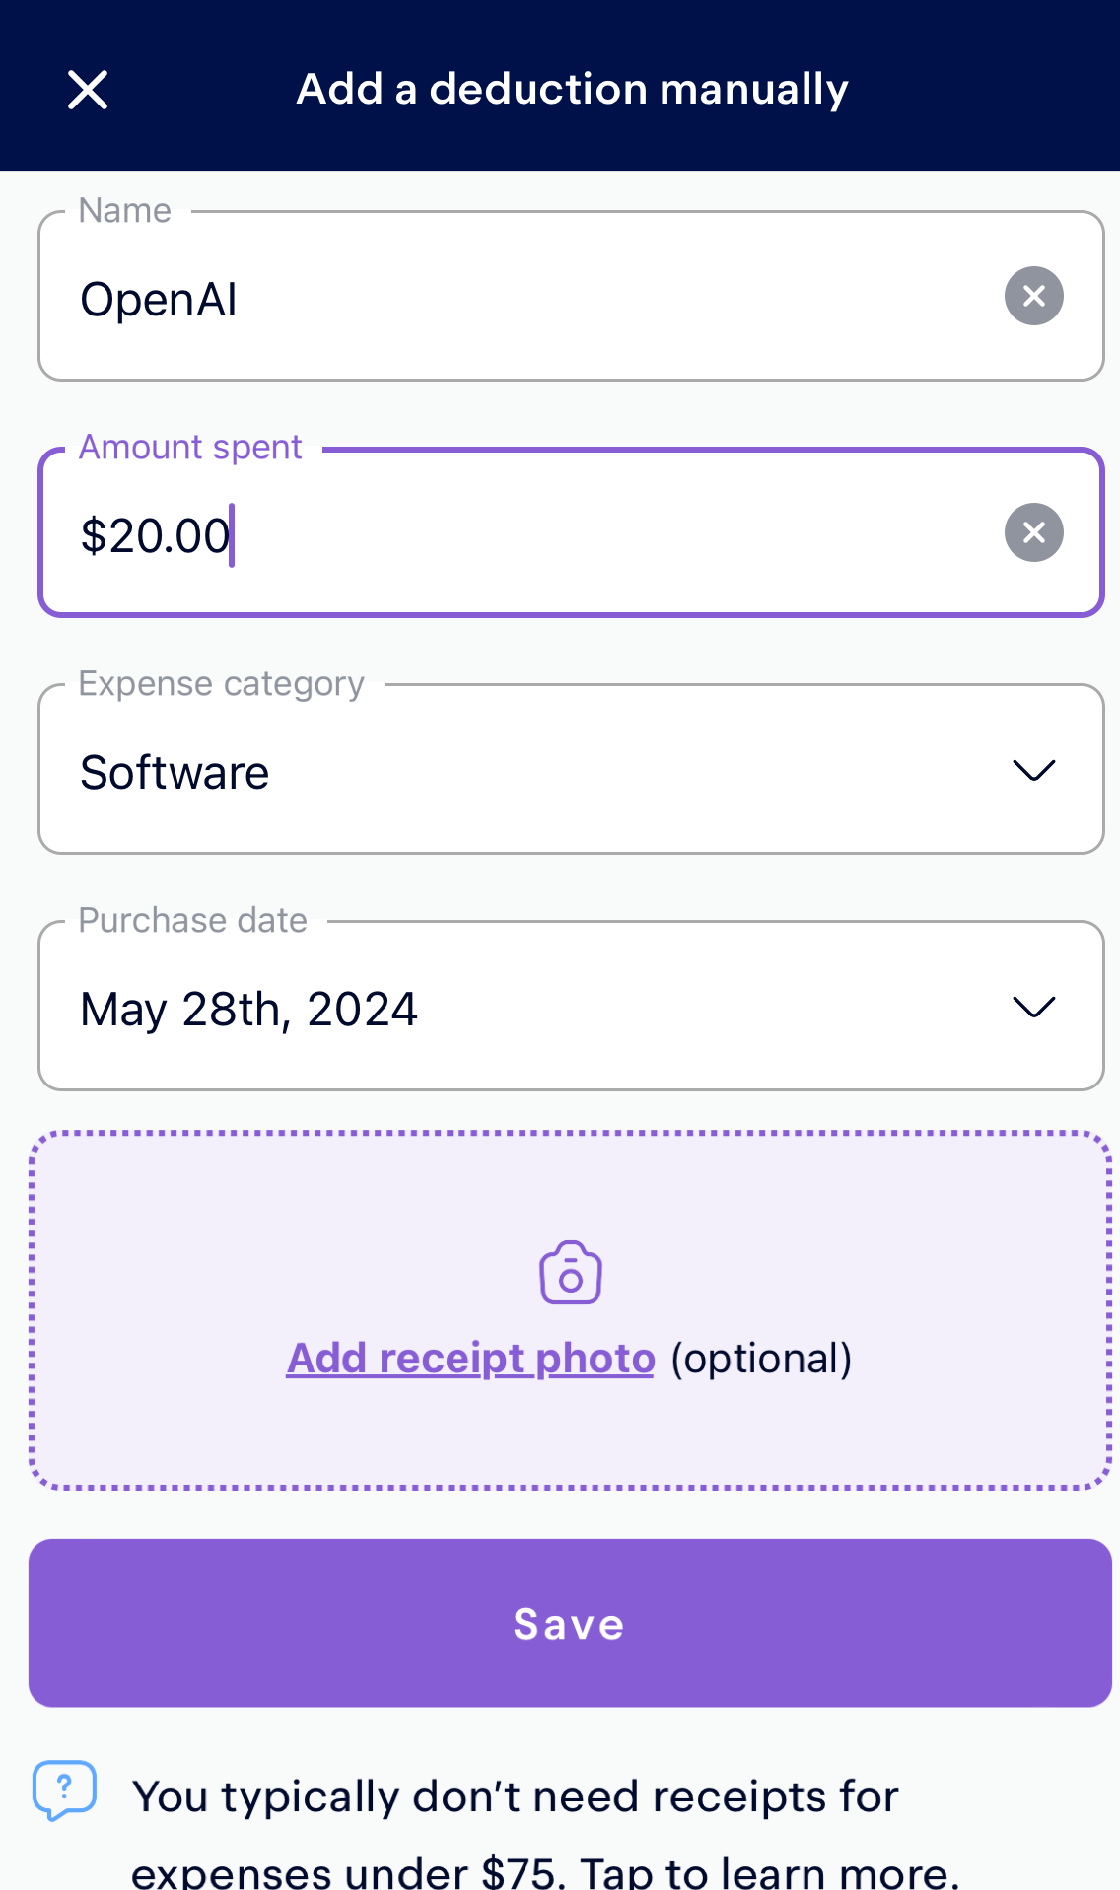Tap the camera icon for receipt photo
The width and height of the screenshot is (1120, 1890).
tap(570, 1273)
